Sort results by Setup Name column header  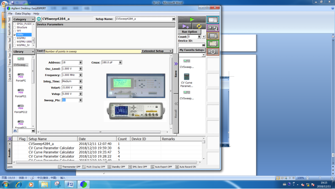[x=52, y=139]
